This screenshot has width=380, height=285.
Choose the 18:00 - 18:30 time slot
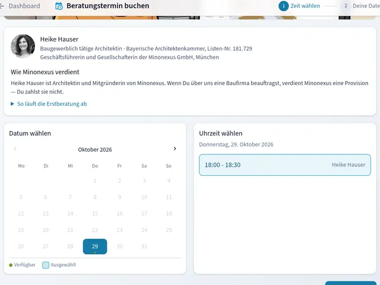click(x=285, y=165)
